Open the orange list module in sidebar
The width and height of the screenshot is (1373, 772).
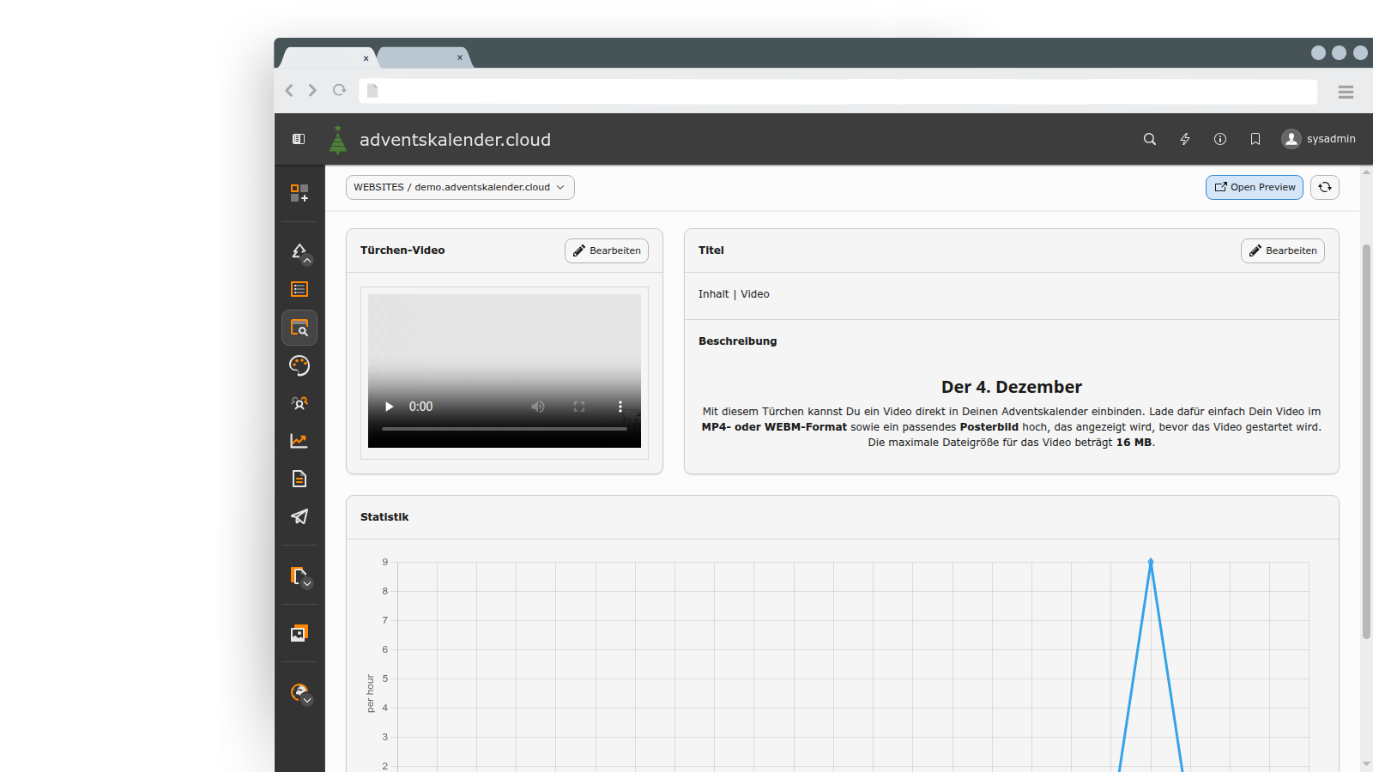299,290
